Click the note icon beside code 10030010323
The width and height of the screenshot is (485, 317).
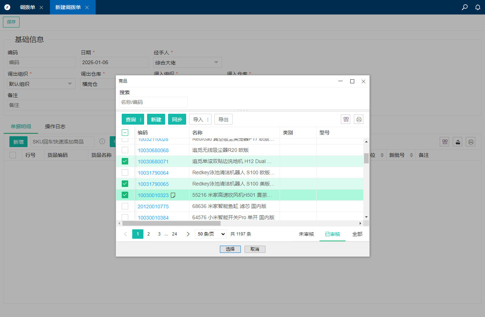coord(173,195)
